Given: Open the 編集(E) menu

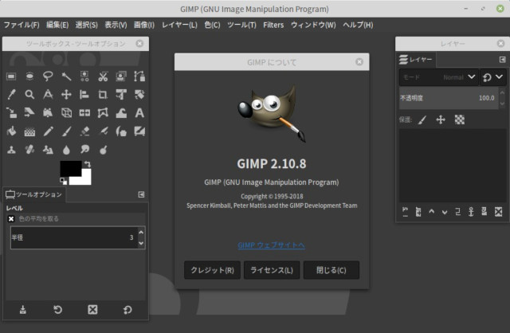Looking at the screenshot, I should [57, 25].
